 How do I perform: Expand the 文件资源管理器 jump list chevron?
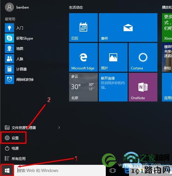(x=59, y=128)
